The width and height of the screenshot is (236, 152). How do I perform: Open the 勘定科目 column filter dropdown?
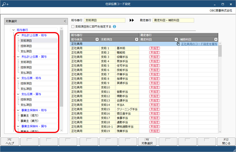coord(176,40)
